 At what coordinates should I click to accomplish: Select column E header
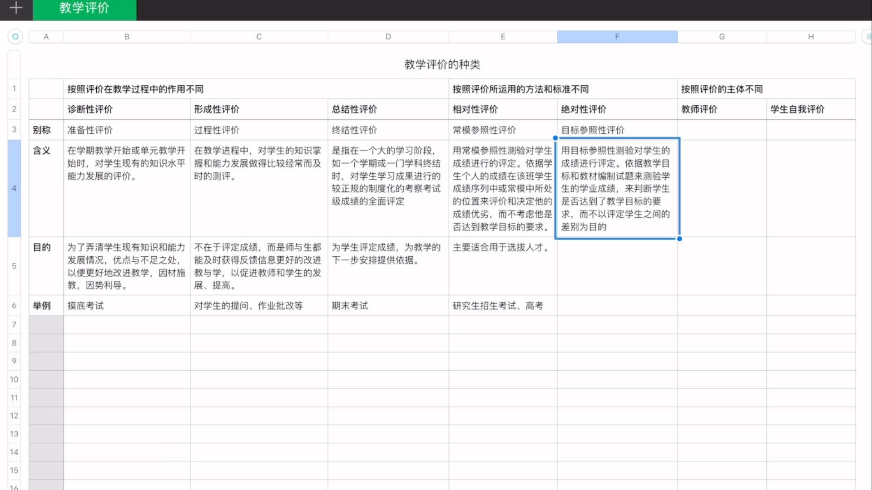click(x=503, y=37)
